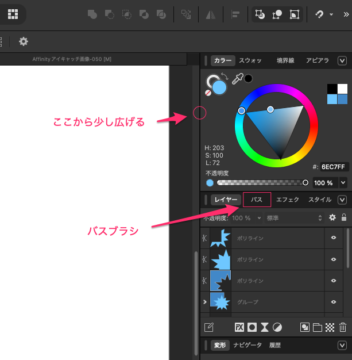
Task: Delete layer with the trash icon
Action: 343,328
